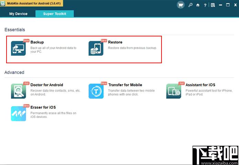This screenshot has width=239, height=165.
Task: Click the key register icon
Action: pos(190,5)
